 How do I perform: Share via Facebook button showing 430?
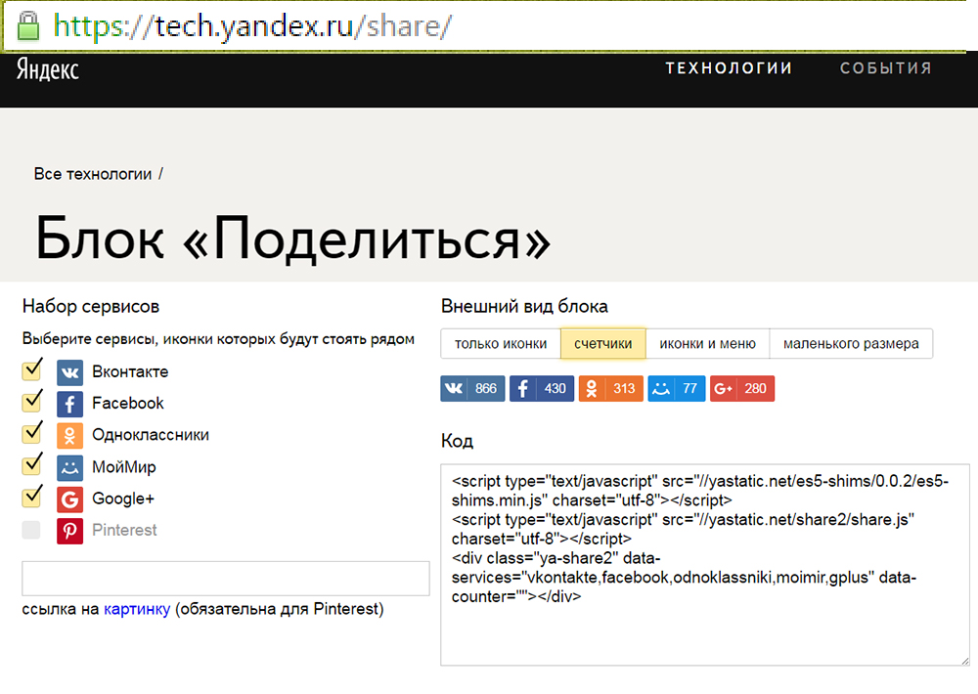click(542, 388)
